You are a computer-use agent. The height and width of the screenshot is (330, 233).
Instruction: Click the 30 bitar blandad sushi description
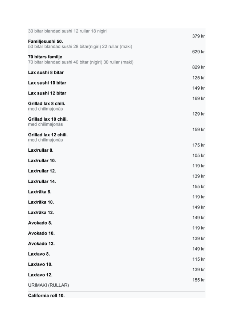point(67,31)
